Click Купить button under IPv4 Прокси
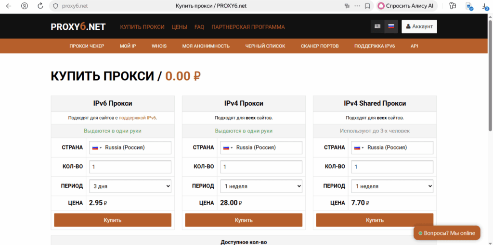This screenshot has width=493, height=245. click(244, 220)
